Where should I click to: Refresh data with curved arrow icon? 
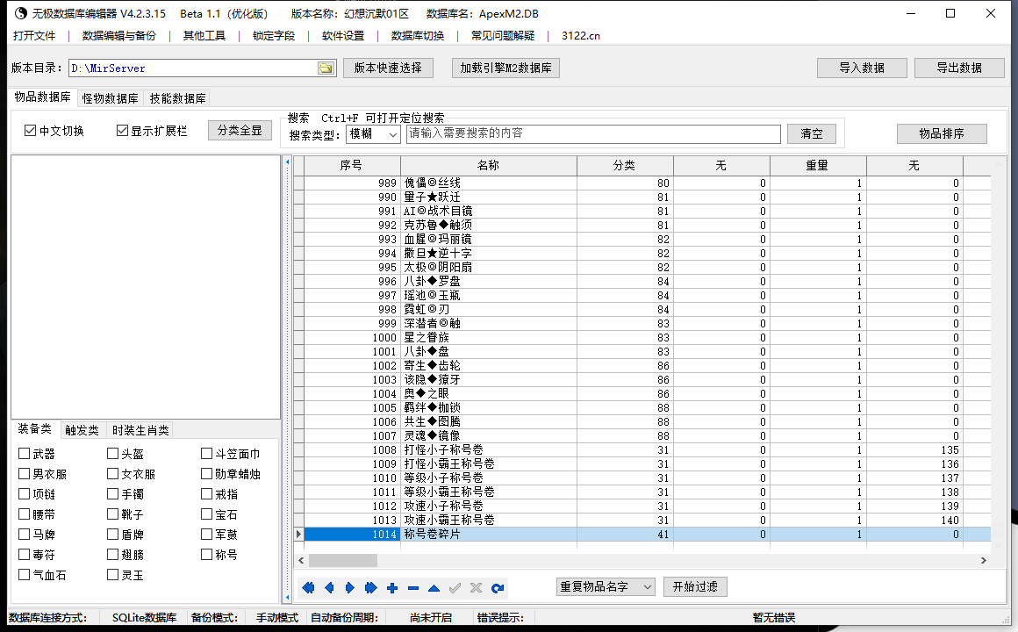(x=498, y=588)
